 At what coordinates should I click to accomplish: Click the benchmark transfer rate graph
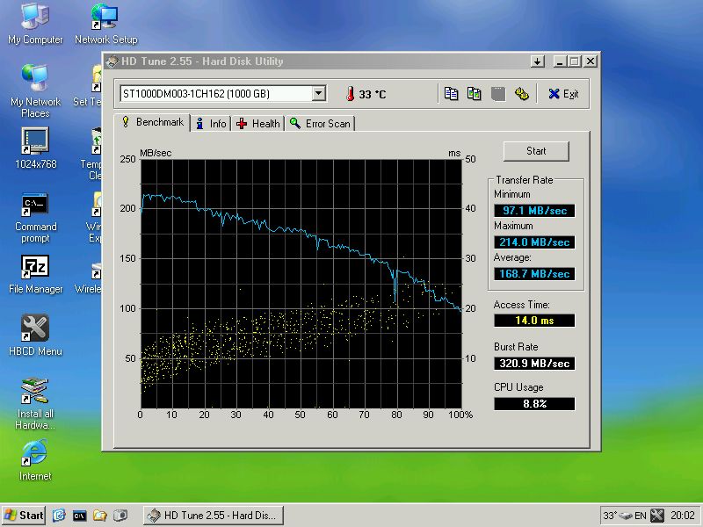click(x=301, y=284)
